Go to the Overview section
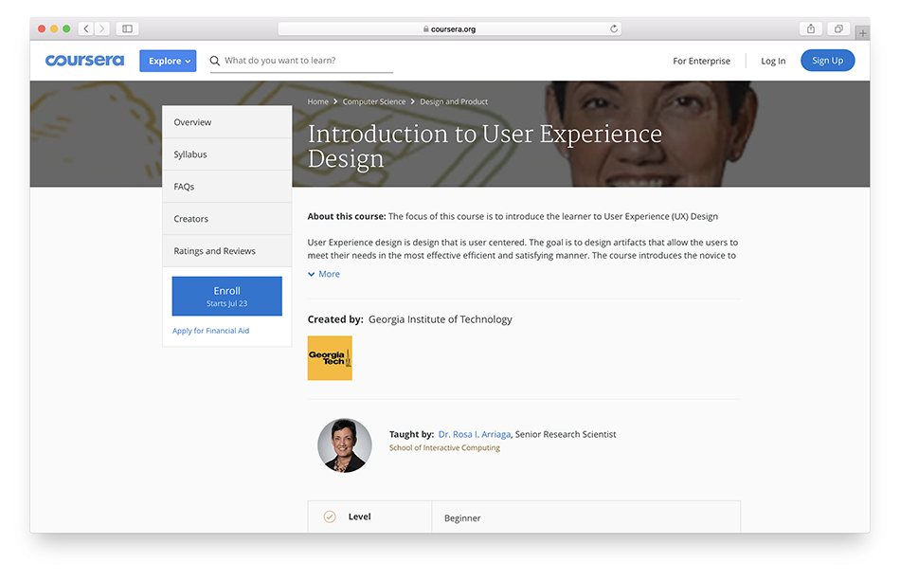The height and width of the screenshot is (580, 900). coord(226,121)
